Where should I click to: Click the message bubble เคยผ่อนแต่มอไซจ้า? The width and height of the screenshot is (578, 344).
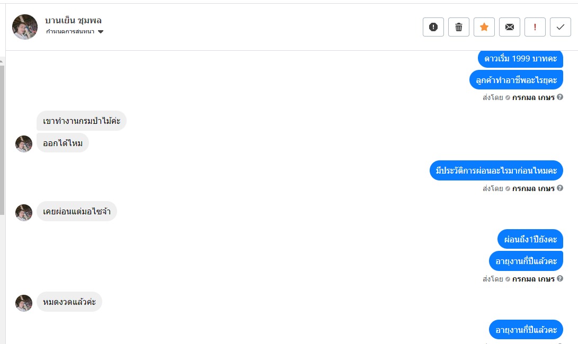coord(76,212)
